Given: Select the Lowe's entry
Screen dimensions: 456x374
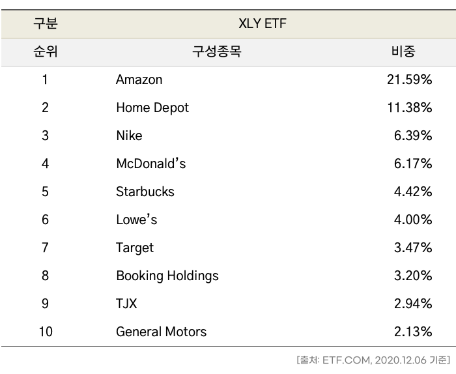Looking at the screenshot, I should [136, 220].
